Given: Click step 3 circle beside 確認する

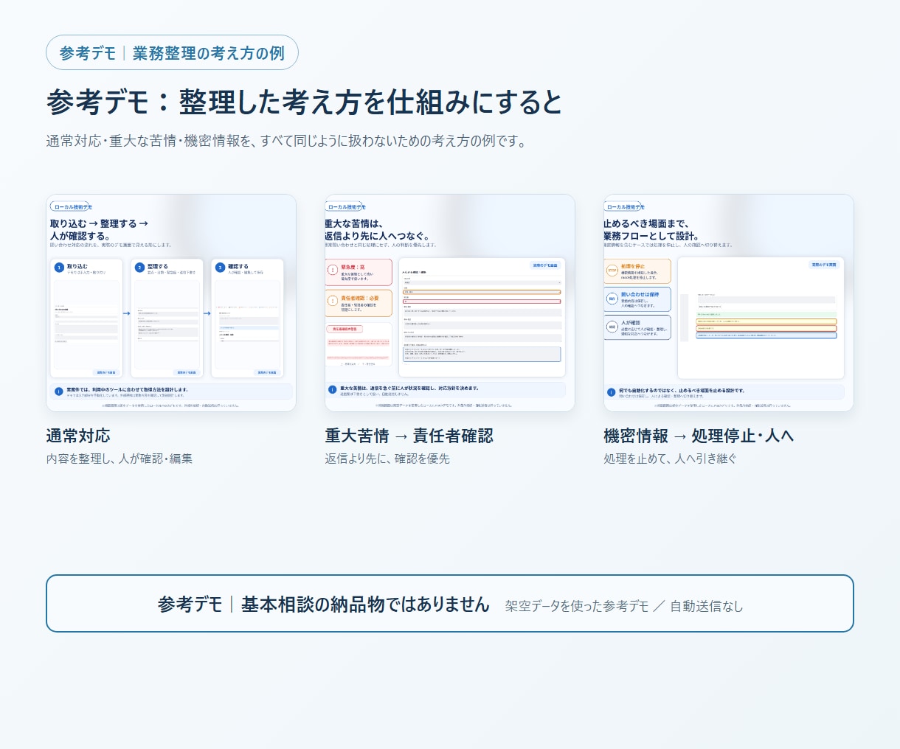Looking at the screenshot, I should tap(220, 268).
